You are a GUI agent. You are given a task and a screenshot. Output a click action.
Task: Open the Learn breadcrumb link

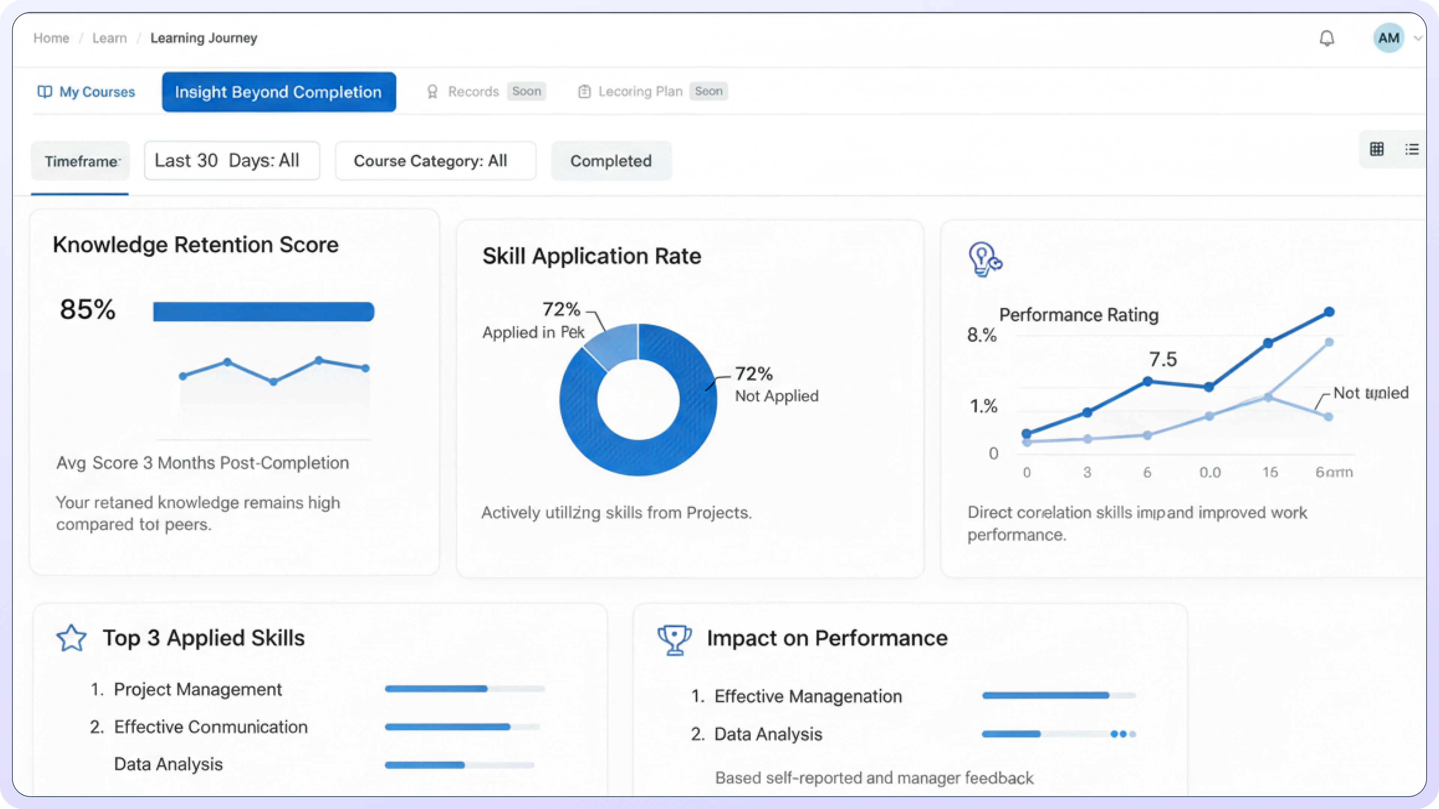tap(109, 38)
